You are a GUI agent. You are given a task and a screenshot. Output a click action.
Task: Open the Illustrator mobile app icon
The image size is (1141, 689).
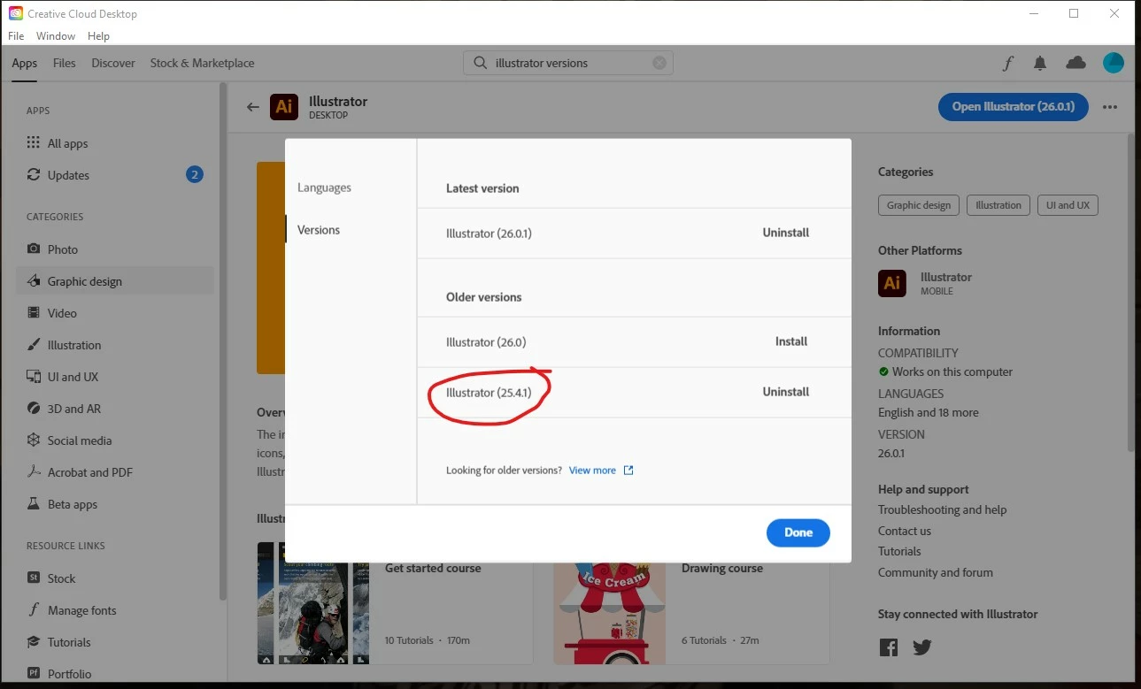tap(892, 283)
